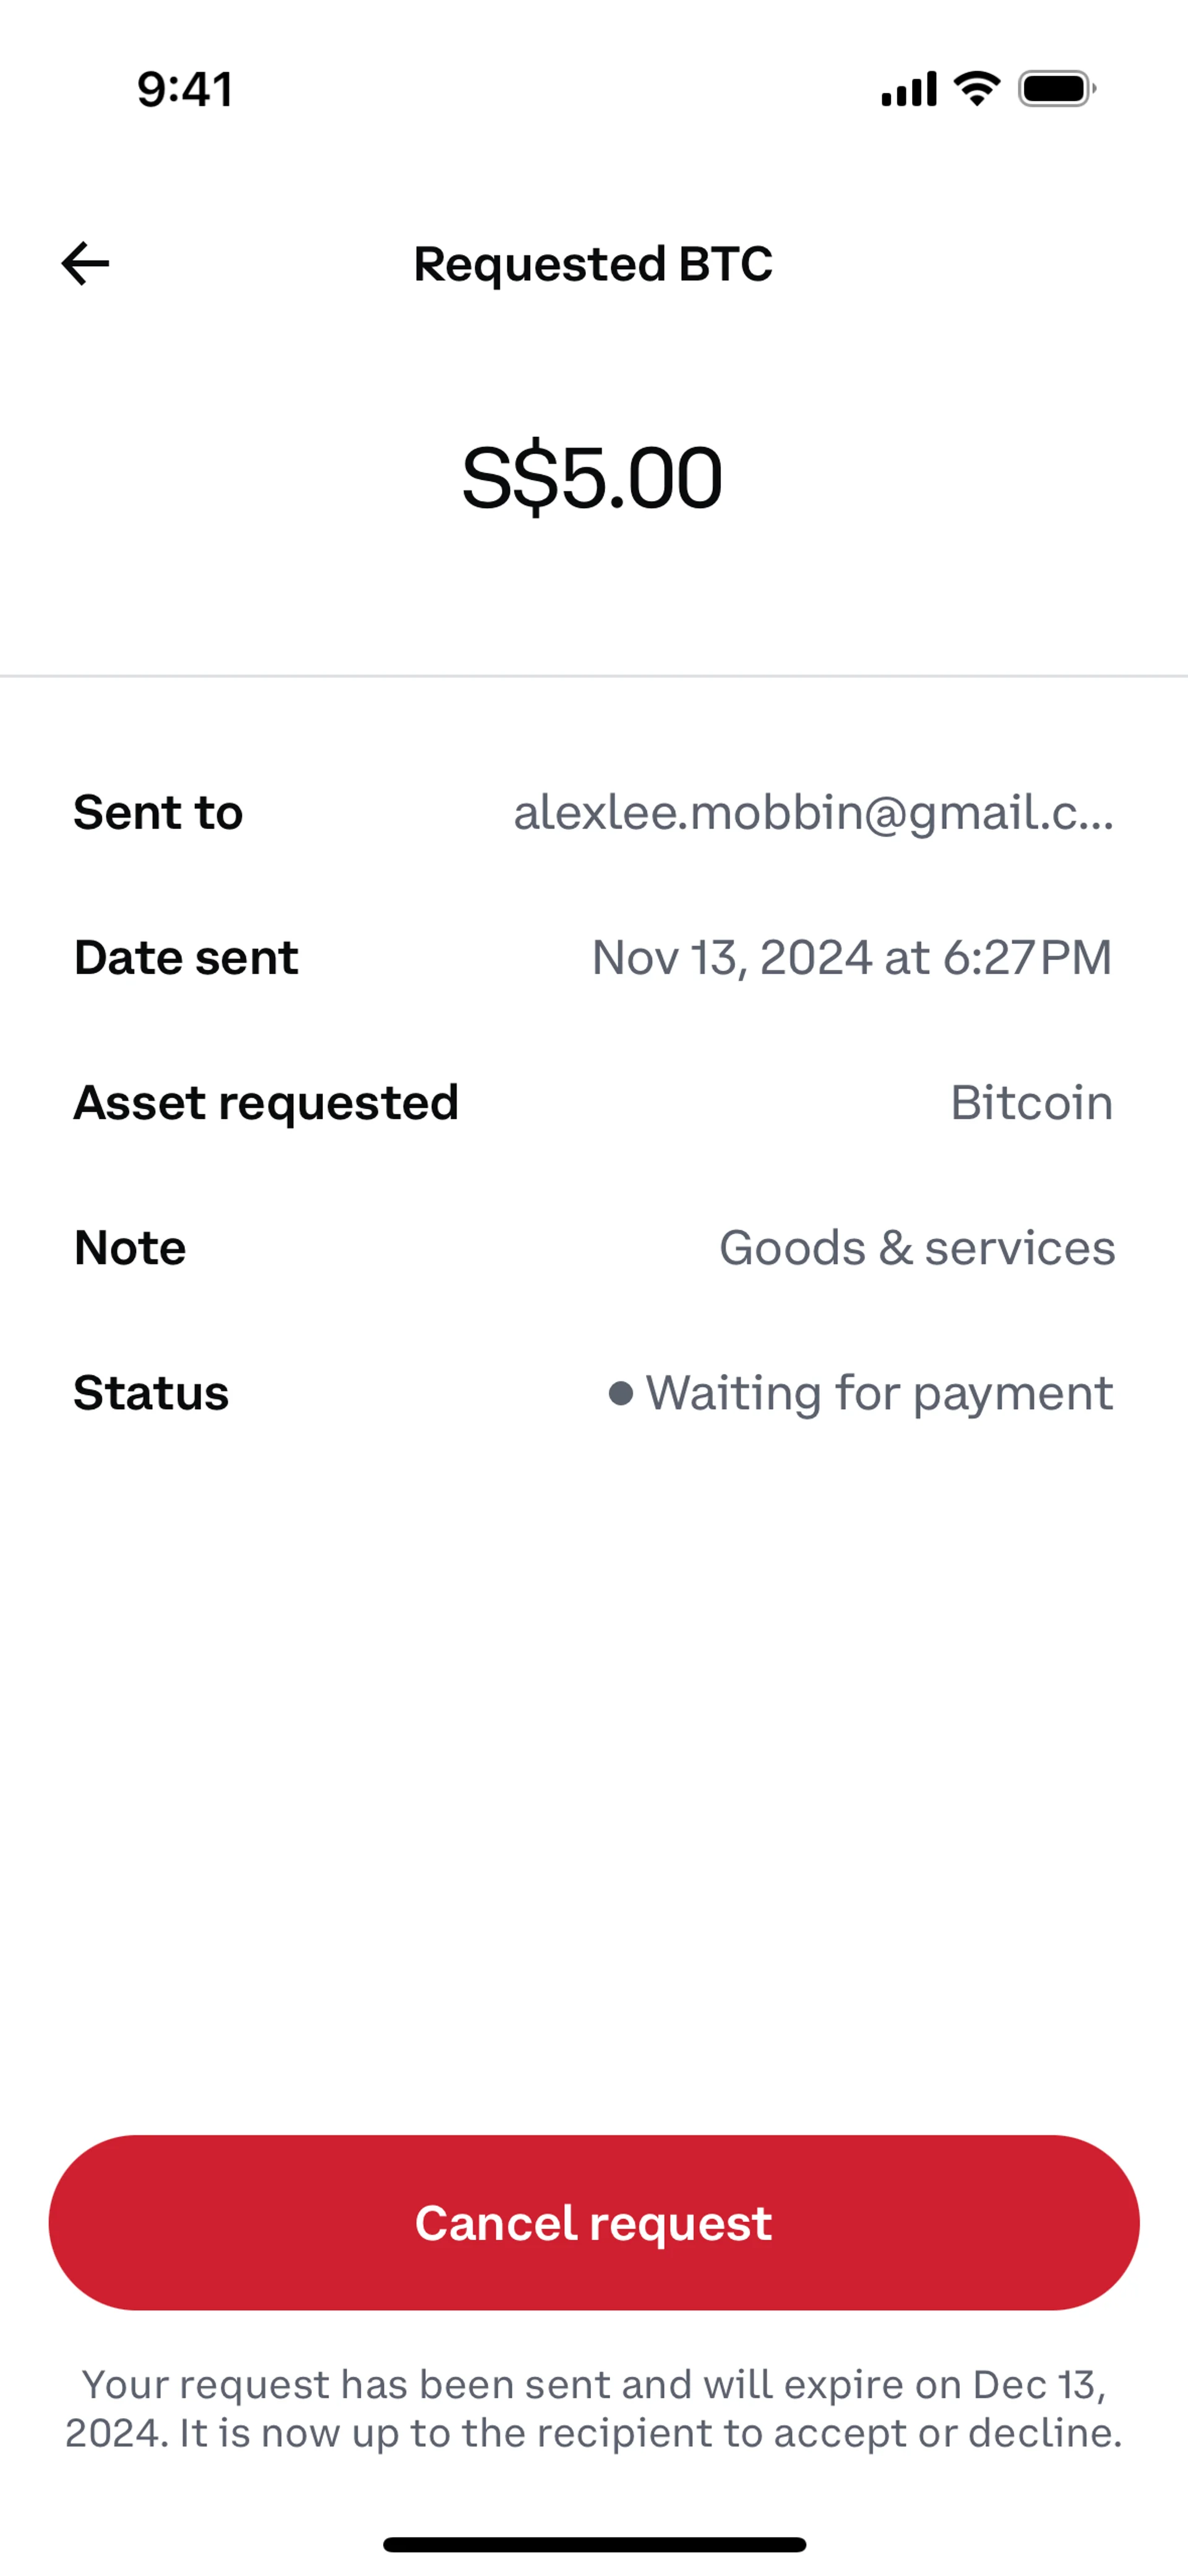This screenshot has height=2576, width=1188.
Task: Click the Asset requested label
Action: click(266, 1103)
